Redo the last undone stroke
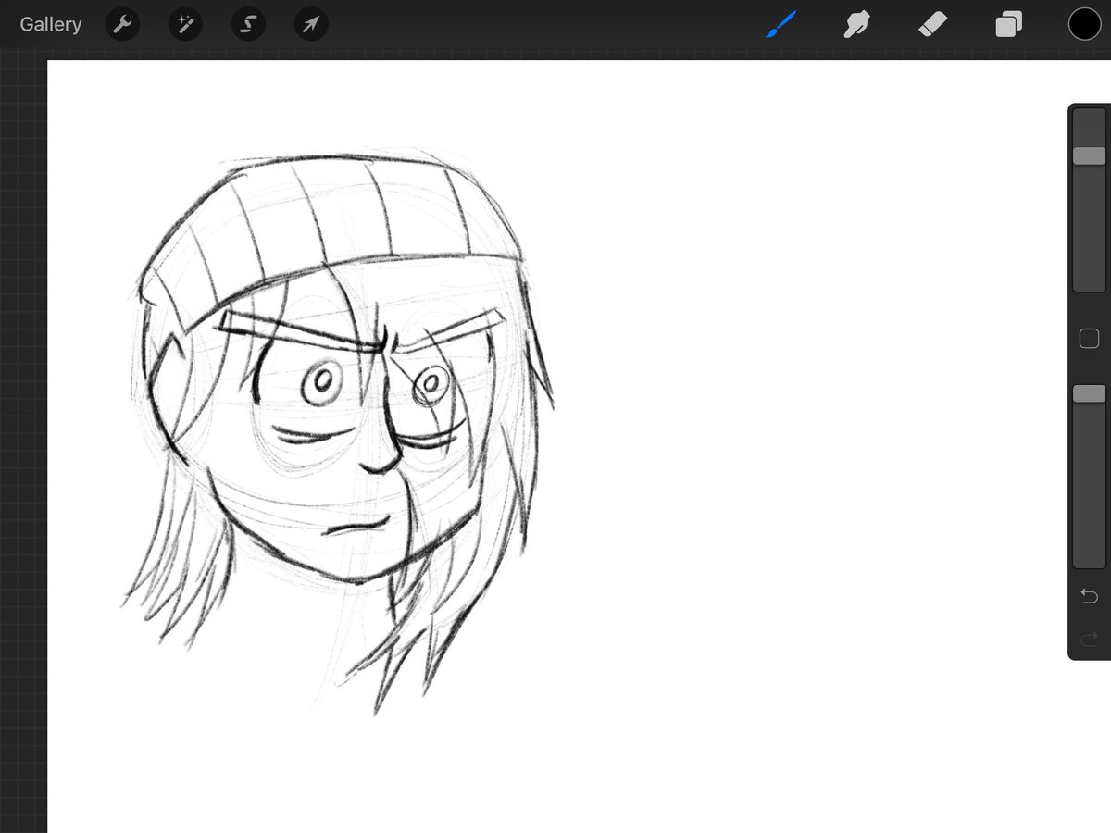The image size is (1111, 833). click(x=1089, y=638)
